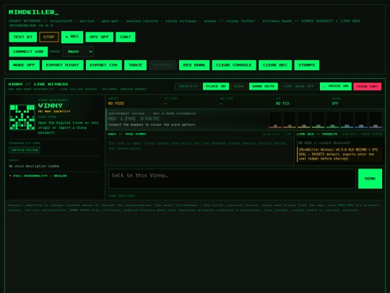Open the baud rate 9600 dropdown
The height and width of the screenshot is (293, 390).
tap(78, 51)
